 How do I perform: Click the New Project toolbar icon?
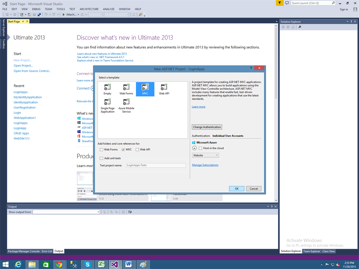(21, 15)
